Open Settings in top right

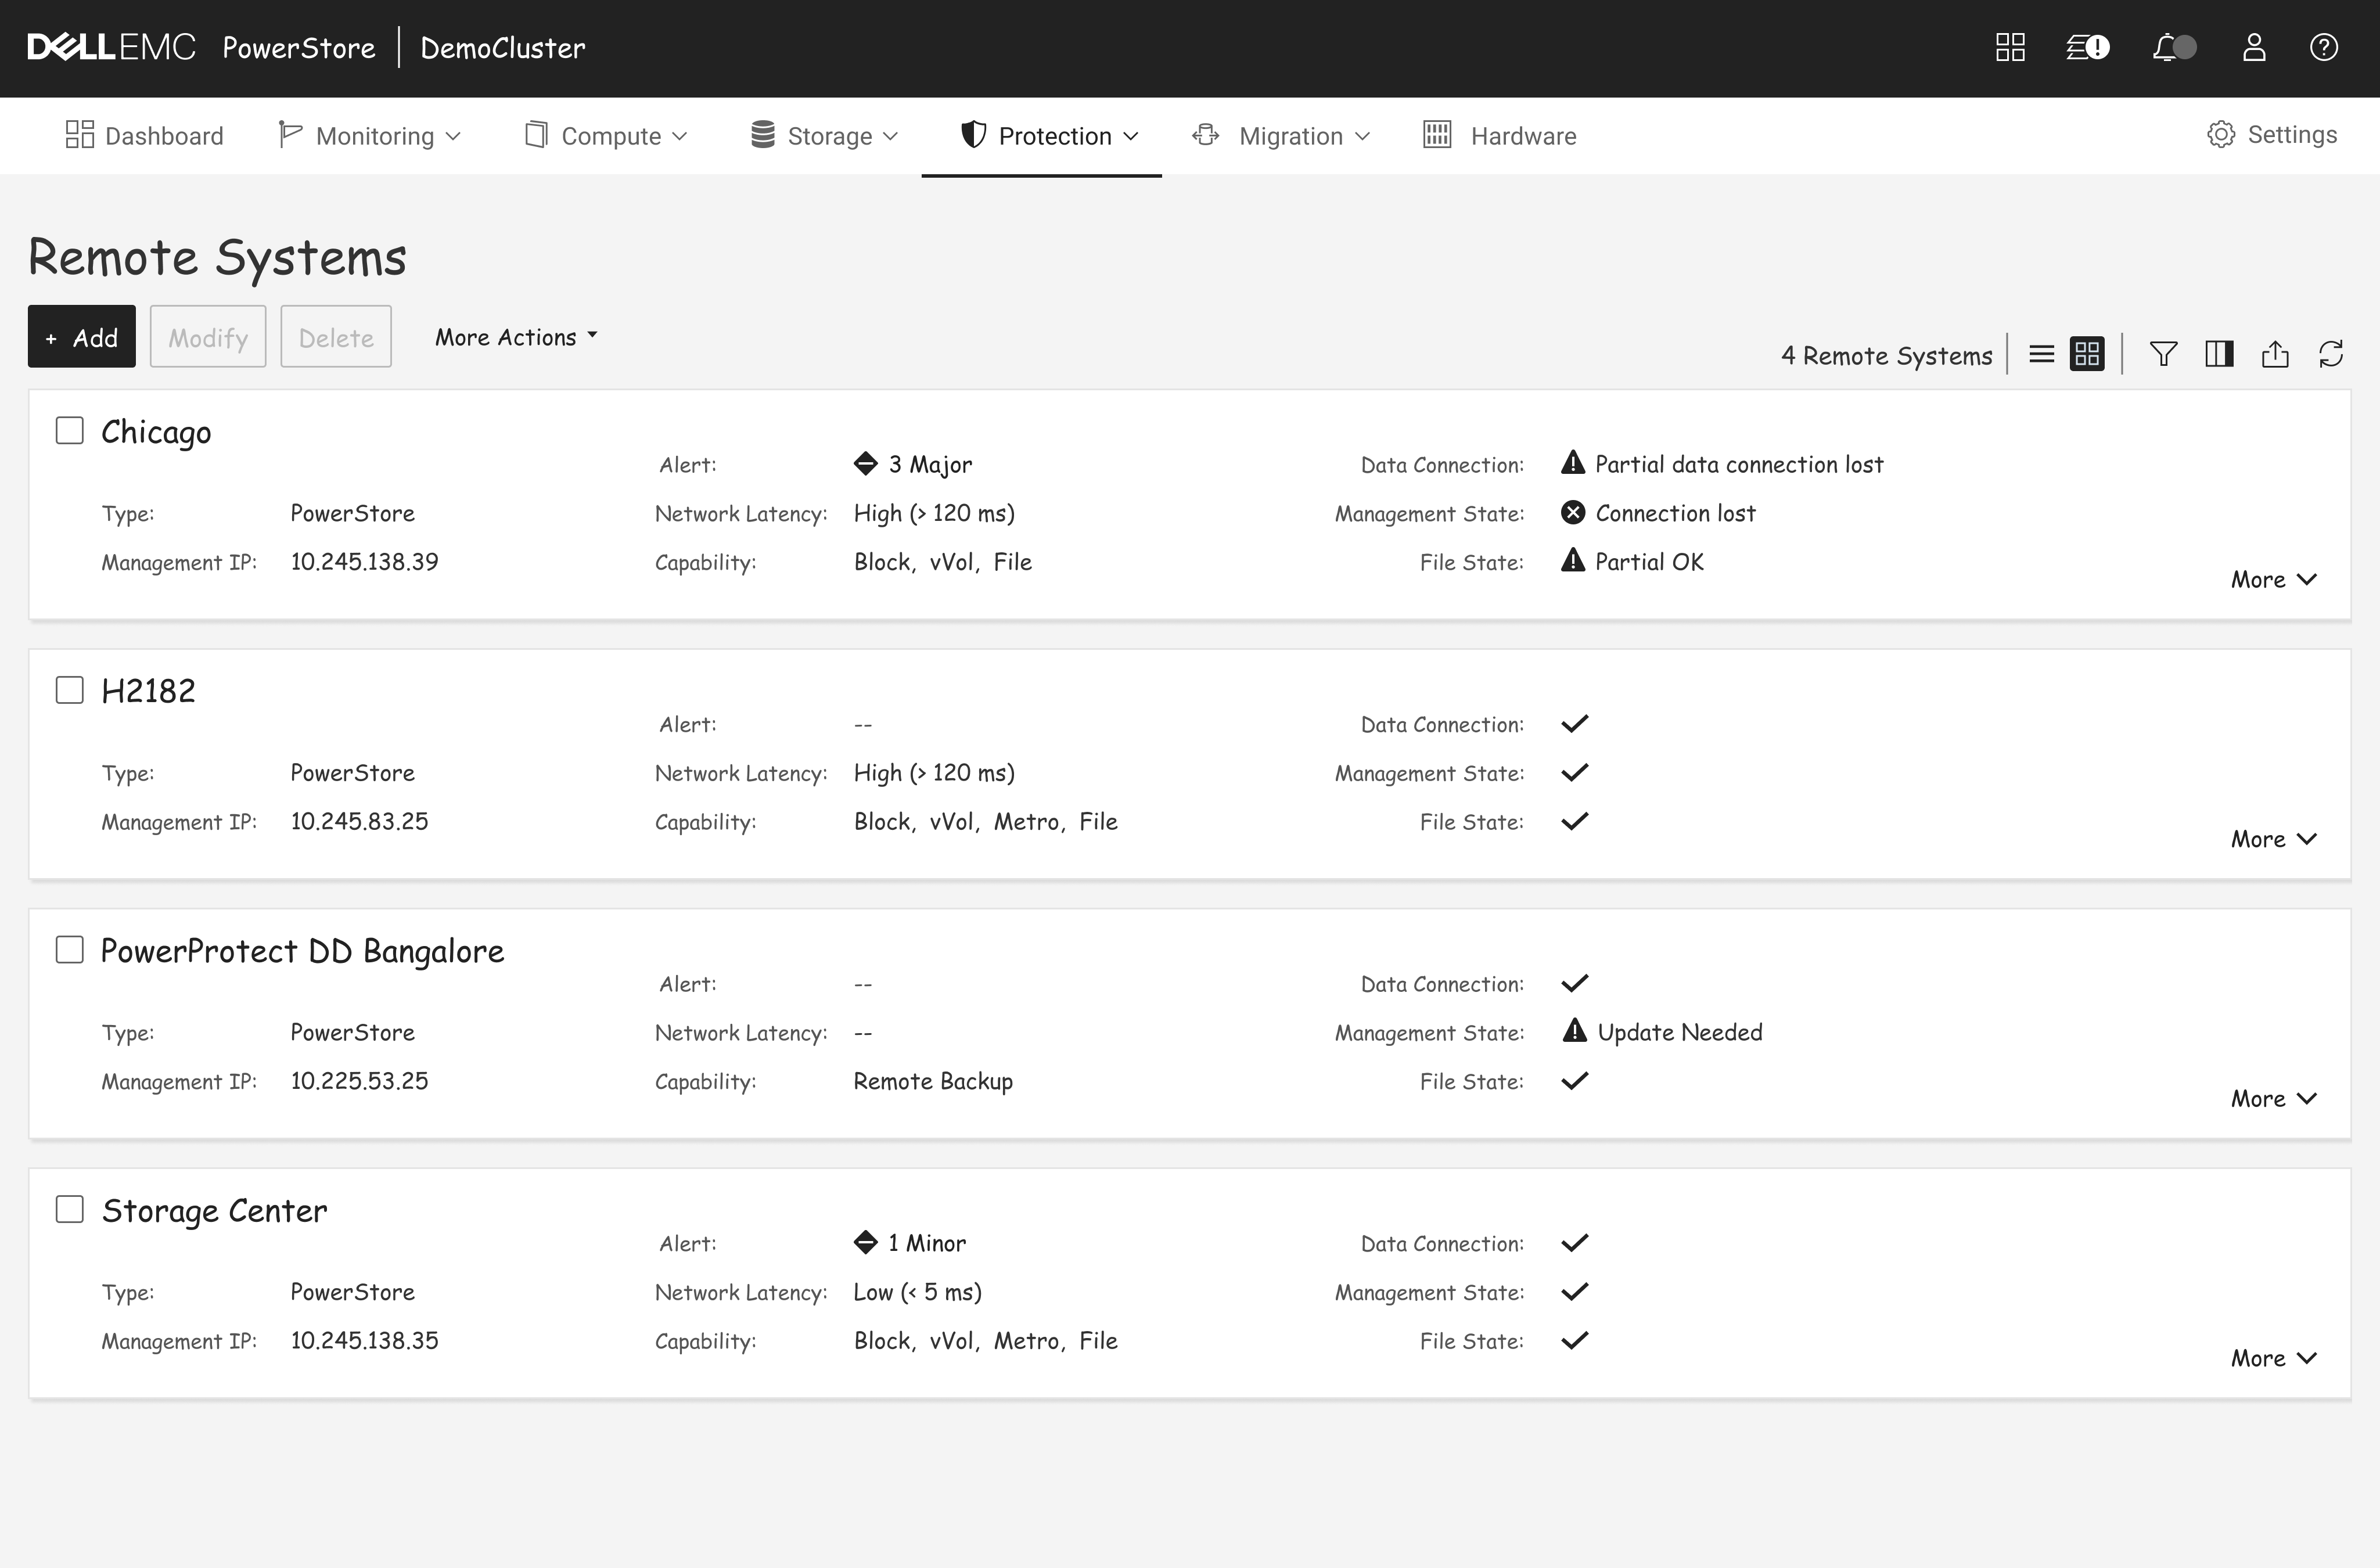click(2272, 135)
